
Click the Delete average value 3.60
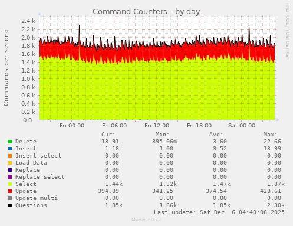click(x=220, y=142)
